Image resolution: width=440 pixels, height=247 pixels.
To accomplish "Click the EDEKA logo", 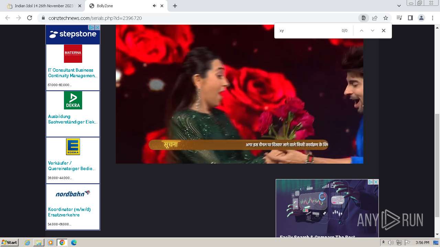I will point(73,146).
